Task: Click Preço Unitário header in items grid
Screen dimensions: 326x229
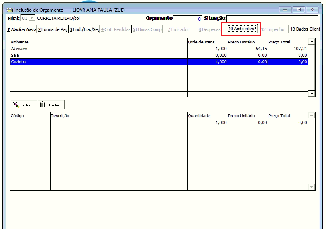Action: pos(248,116)
